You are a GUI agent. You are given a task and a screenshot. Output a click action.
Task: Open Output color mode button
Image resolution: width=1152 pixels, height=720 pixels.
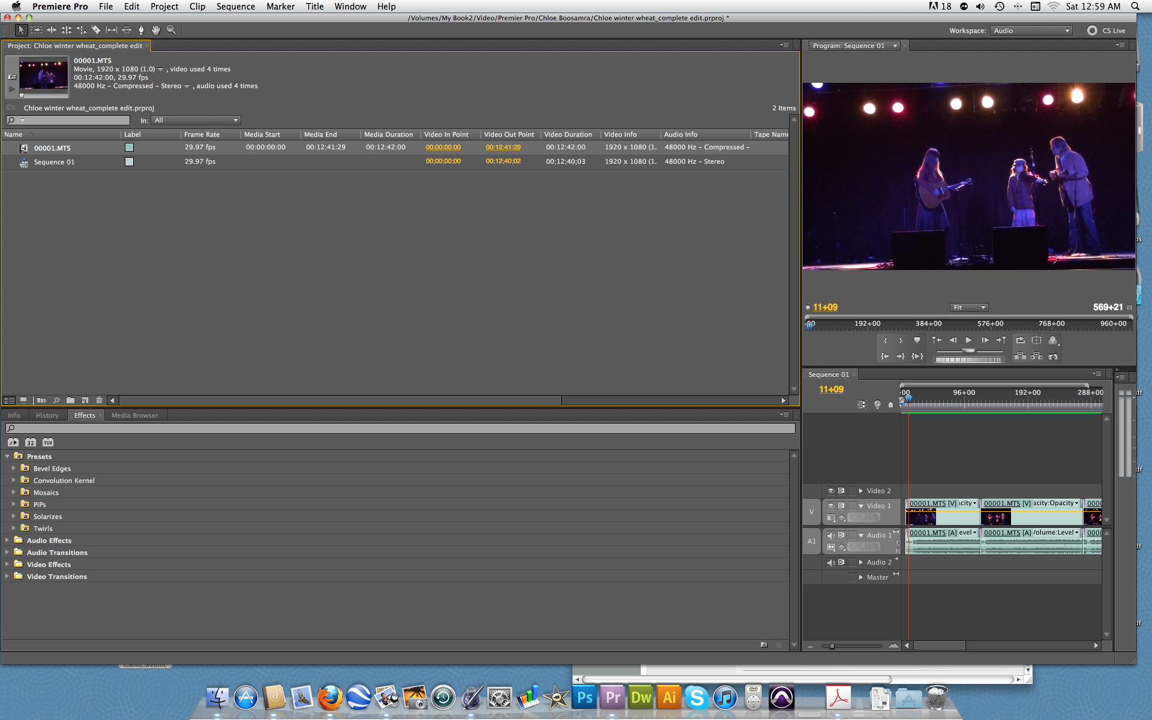(x=1052, y=340)
